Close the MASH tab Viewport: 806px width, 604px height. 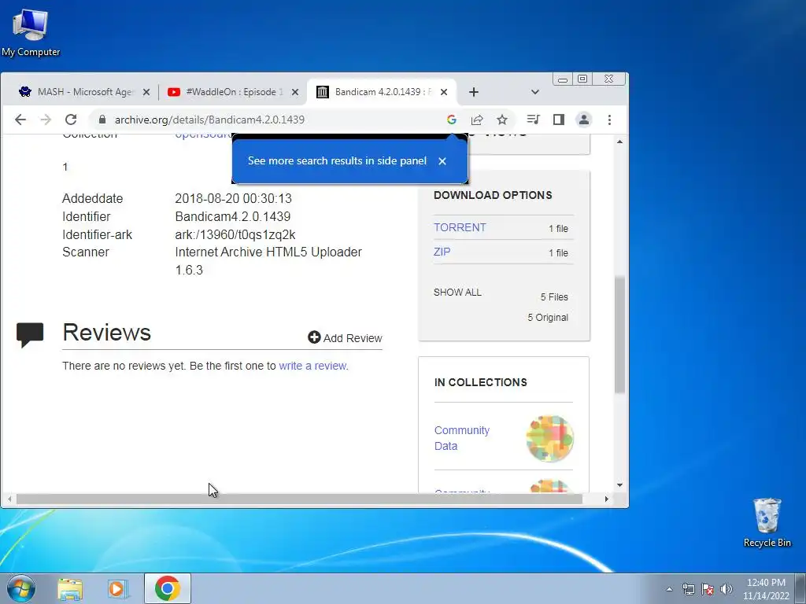pos(146,92)
